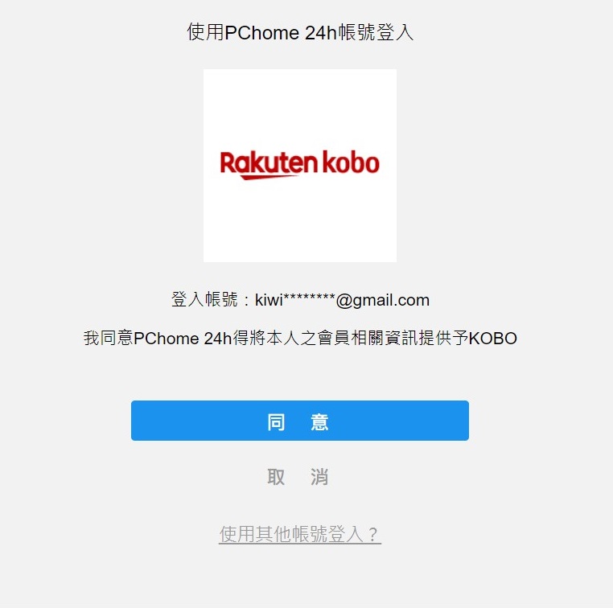Click the 消 character of the cancel option
613x608 pixels.
tap(319, 477)
